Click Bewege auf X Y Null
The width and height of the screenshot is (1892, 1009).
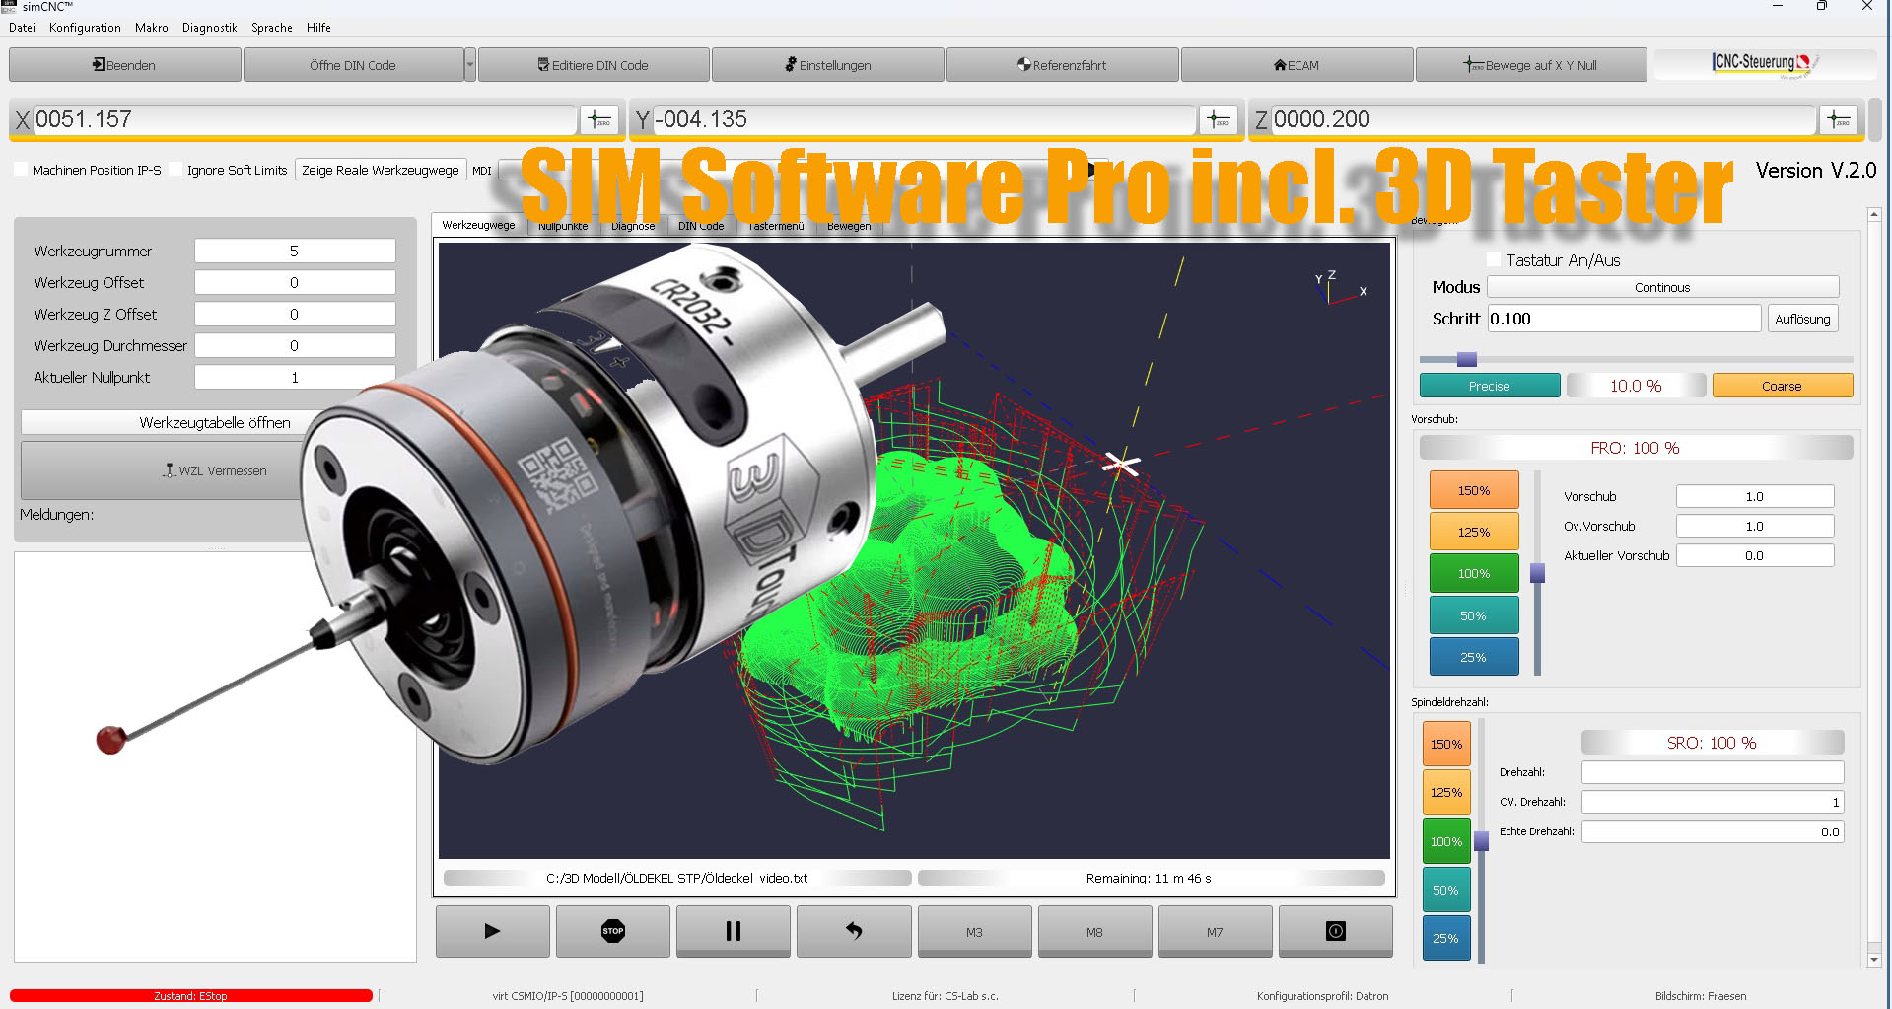pos(1531,65)
